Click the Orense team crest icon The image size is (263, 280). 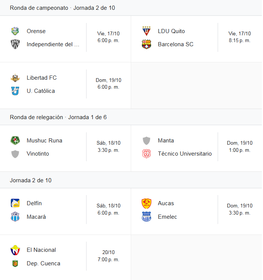15,31
